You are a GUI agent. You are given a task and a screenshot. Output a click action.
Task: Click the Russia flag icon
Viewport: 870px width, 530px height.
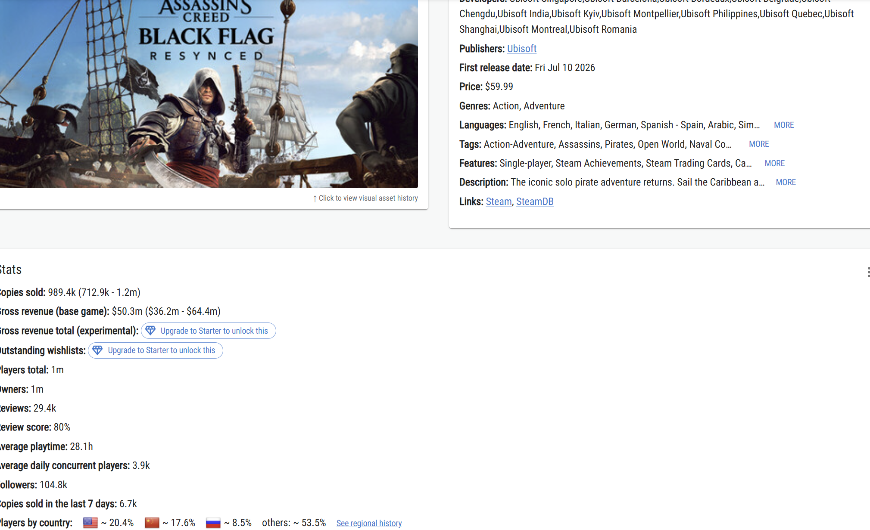(213, 523)
